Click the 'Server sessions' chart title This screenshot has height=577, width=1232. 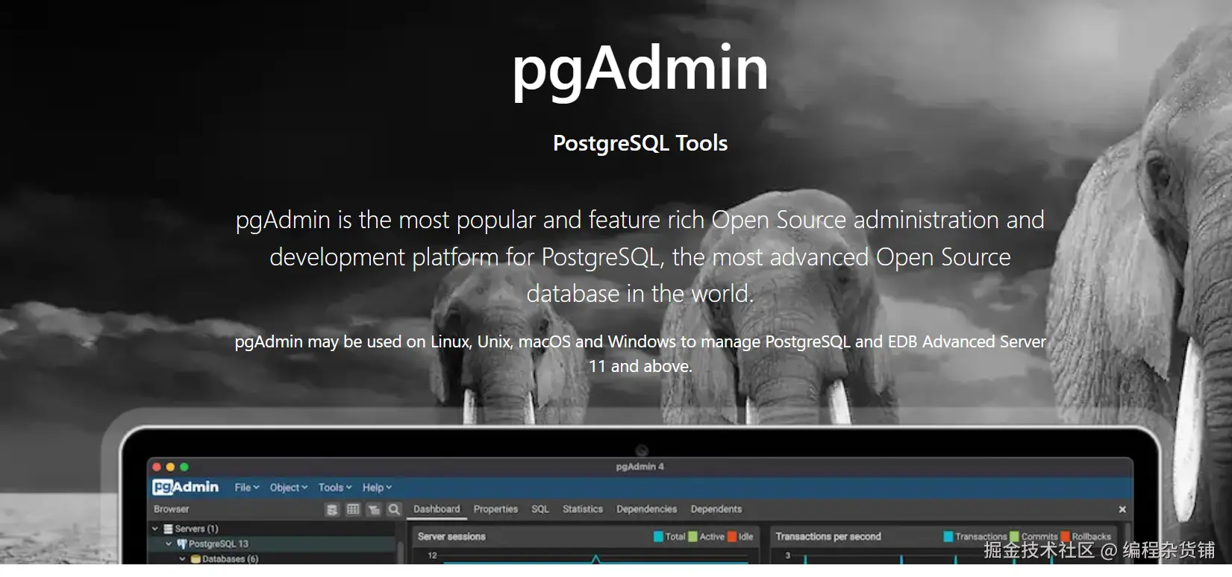click(451, 537)
